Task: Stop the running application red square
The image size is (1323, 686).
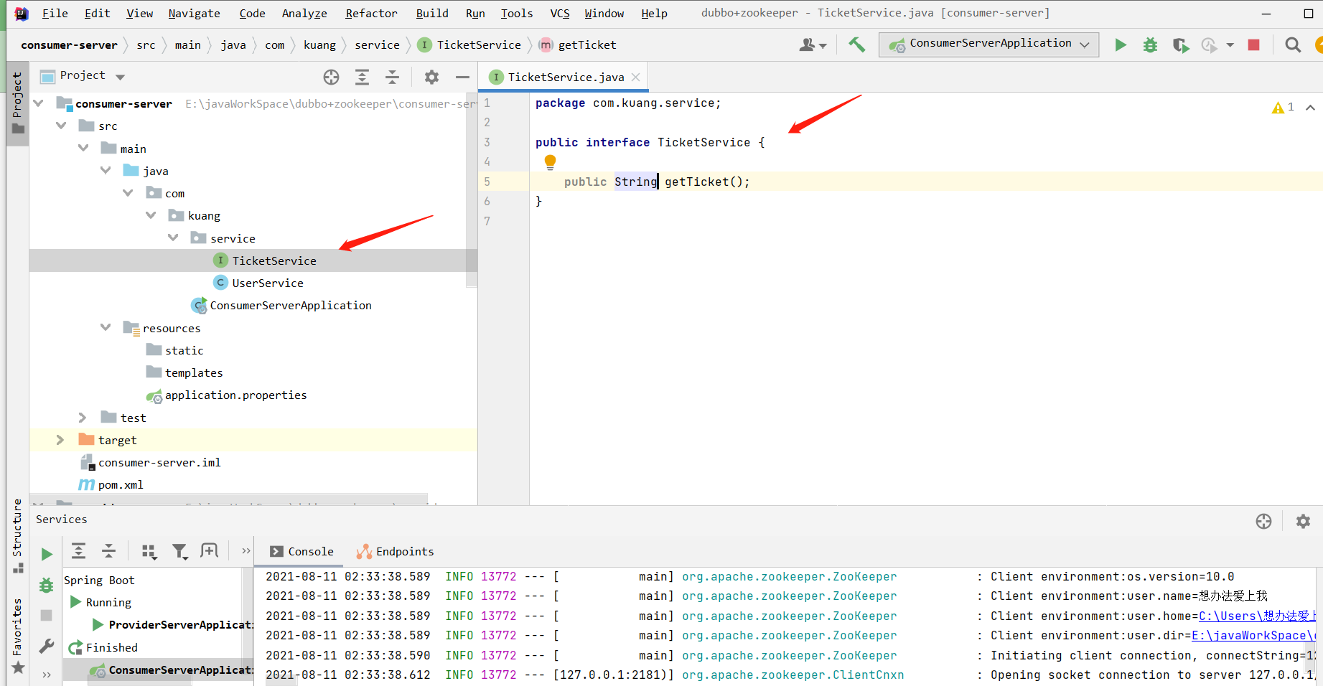Action: tap(1254, 45)
